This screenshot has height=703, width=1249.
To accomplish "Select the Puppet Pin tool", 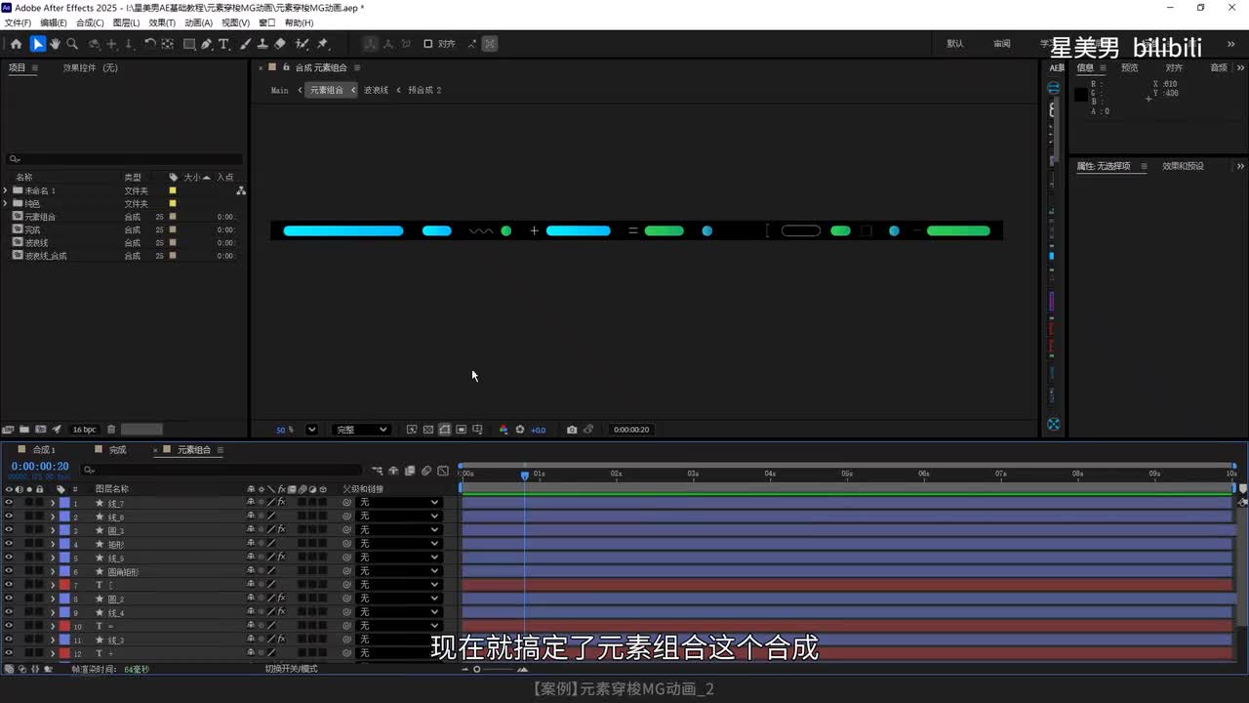I will [323, 44].
